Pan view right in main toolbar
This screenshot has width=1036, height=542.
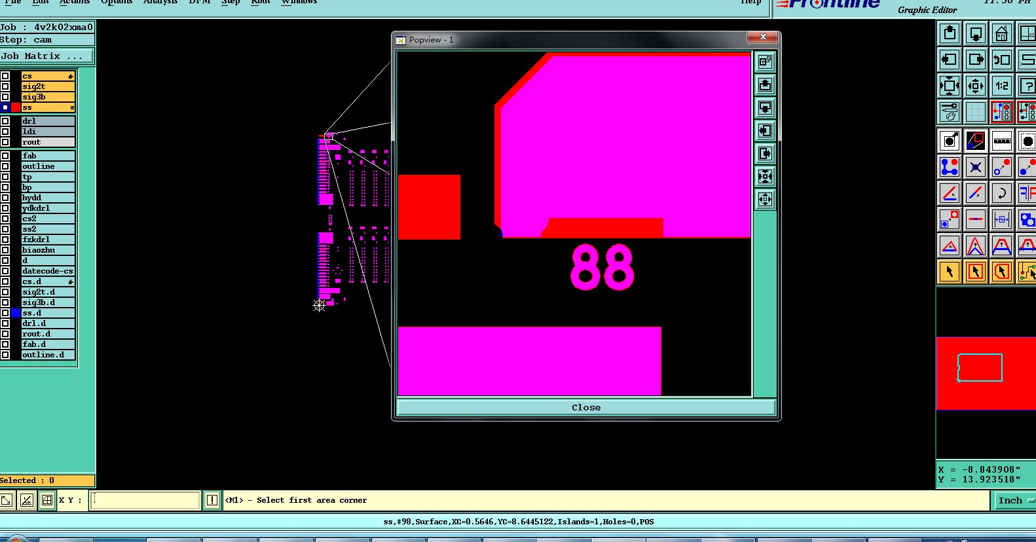point(976,60)
